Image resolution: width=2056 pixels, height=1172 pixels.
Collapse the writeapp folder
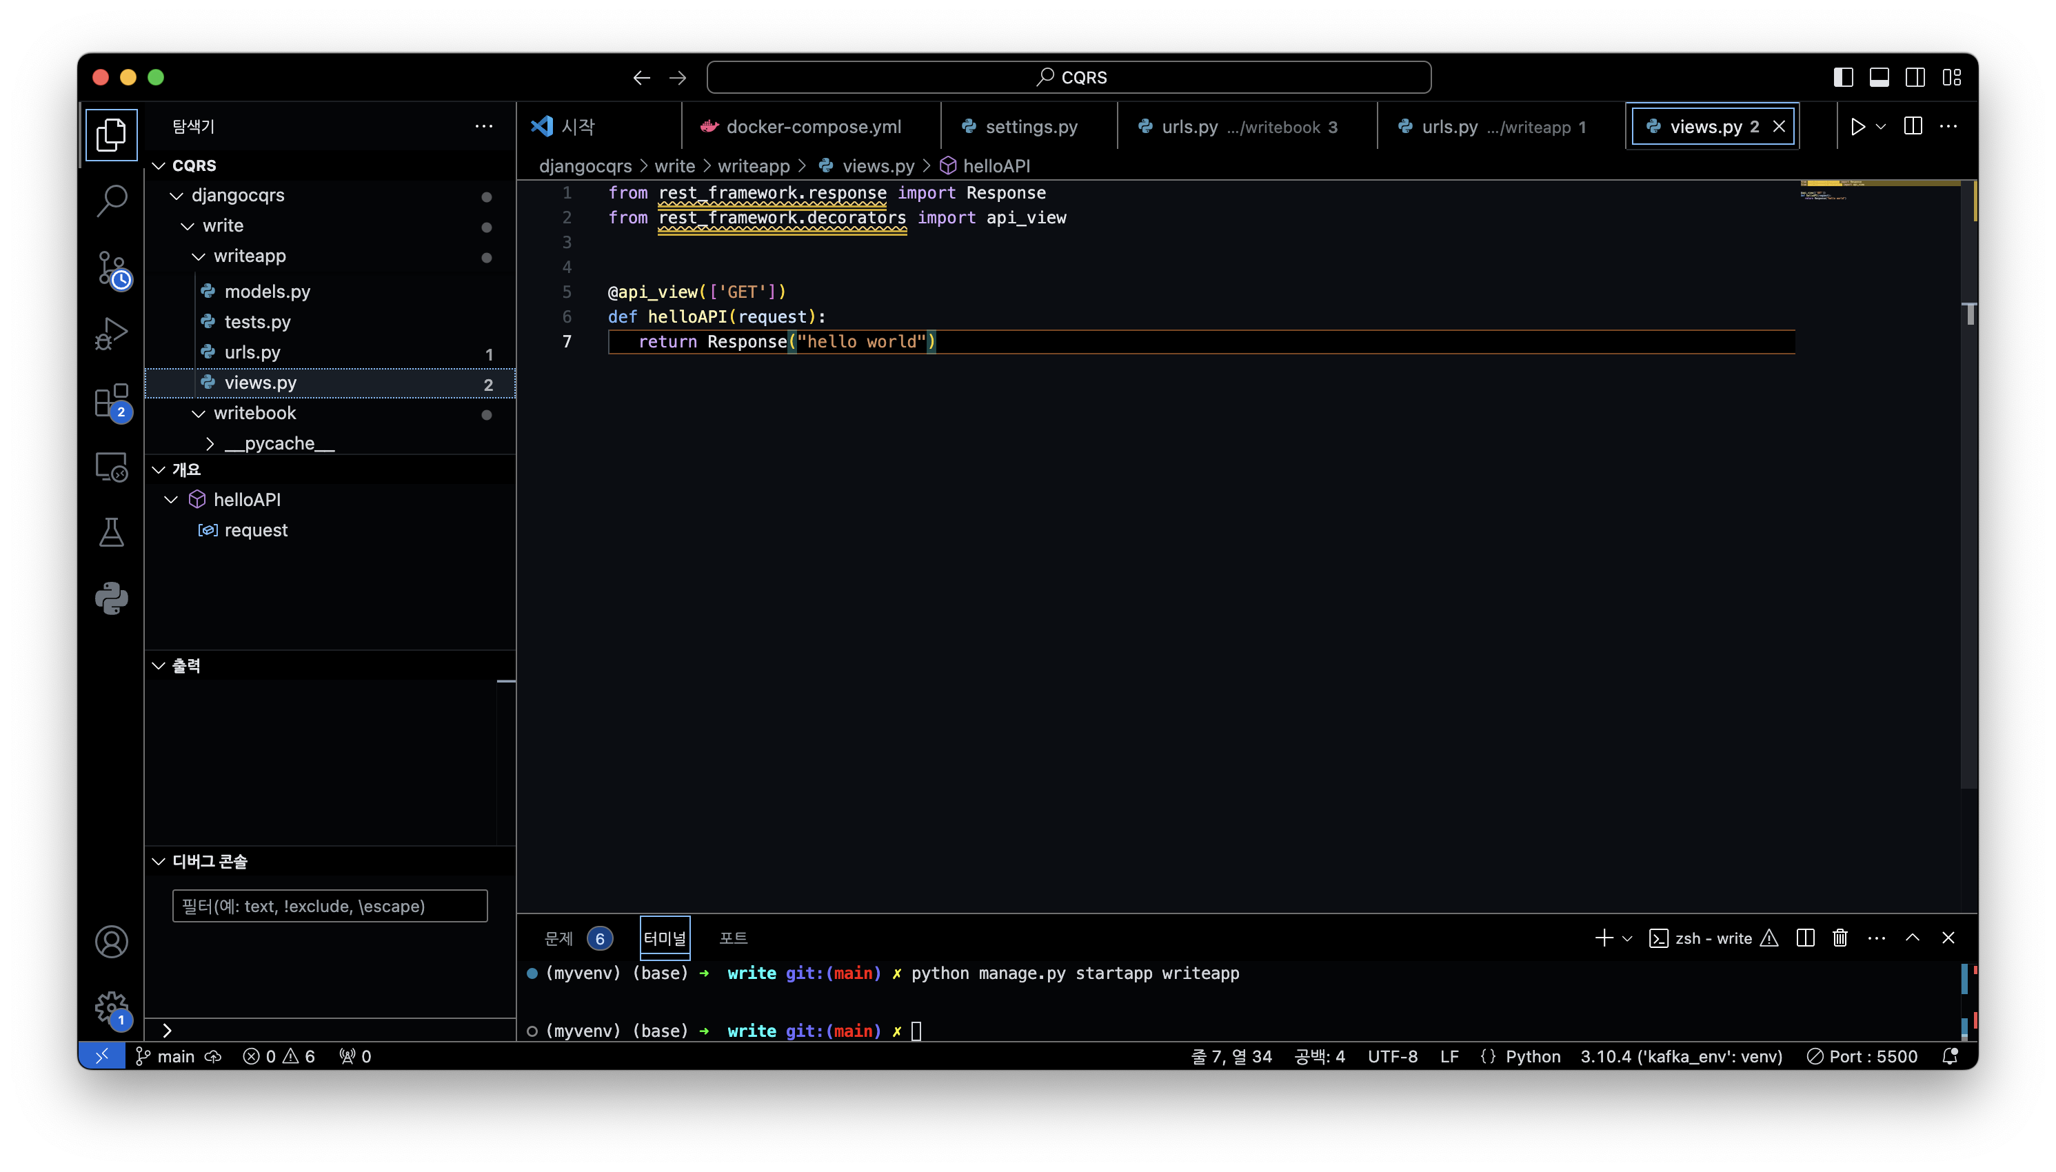[198, 256]
